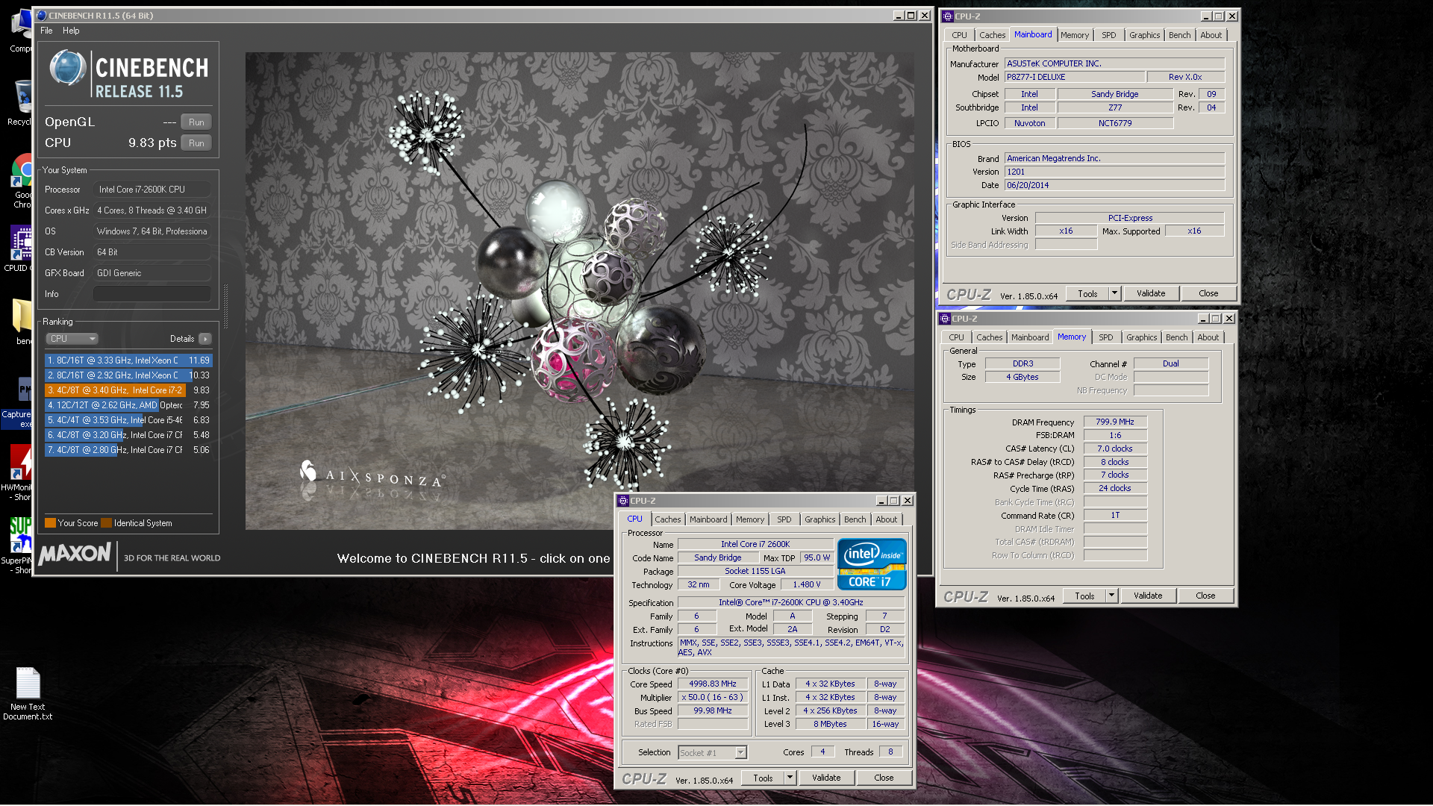Open the New Text Document.txt file

[x=28, y=693]
